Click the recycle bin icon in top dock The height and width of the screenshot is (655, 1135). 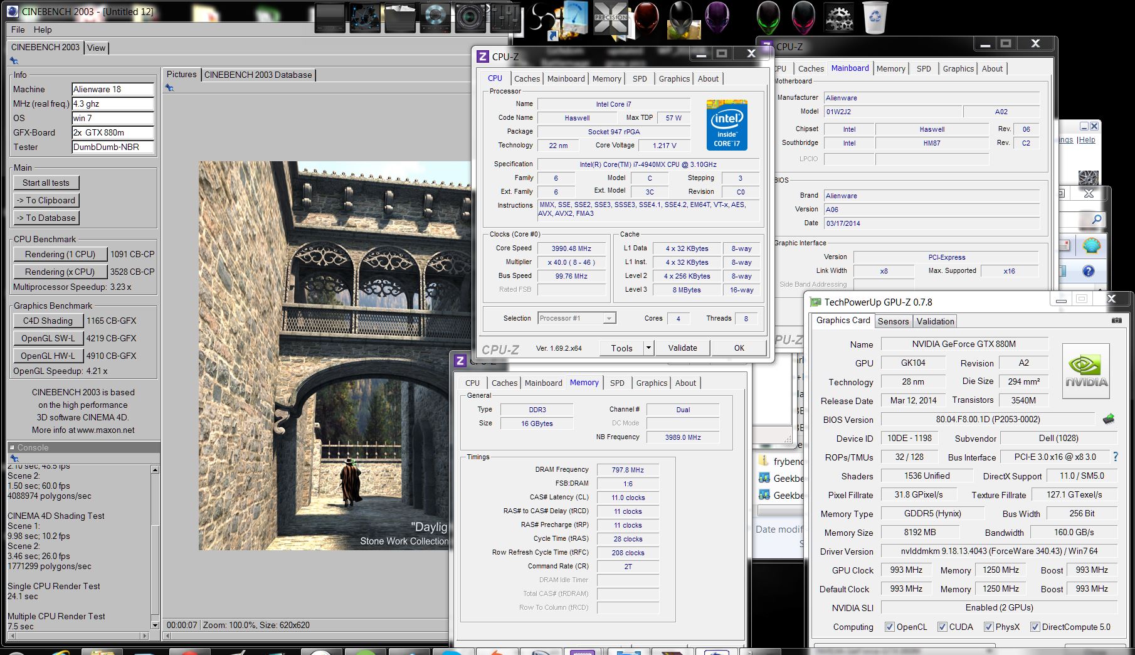pyautogui.click(x=874, y=17)
